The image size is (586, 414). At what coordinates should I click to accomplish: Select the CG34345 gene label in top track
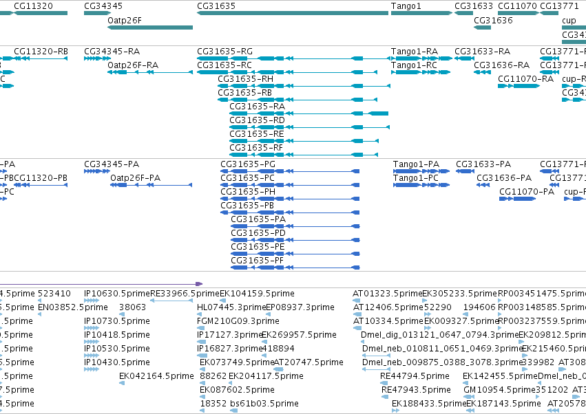point(103,6)
